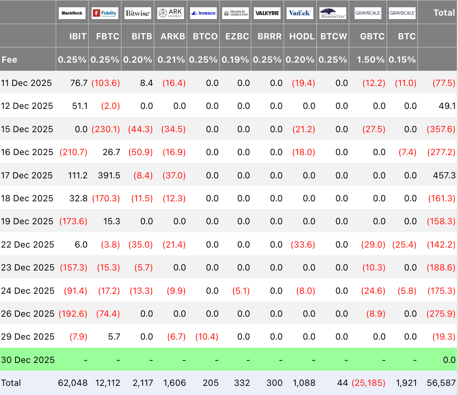
Task: Click the 62,048 IBIT total
Action: click(x=73, y=383)
